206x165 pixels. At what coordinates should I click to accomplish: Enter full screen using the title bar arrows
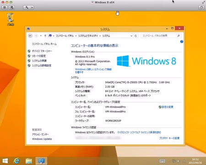click(x=203, y=2)
